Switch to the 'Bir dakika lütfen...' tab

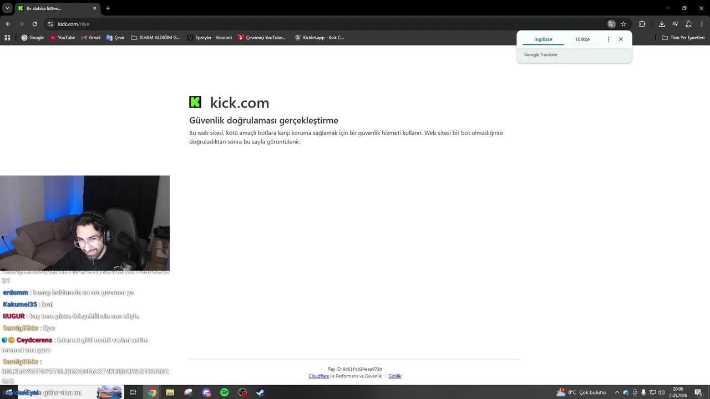pos(57,8)
